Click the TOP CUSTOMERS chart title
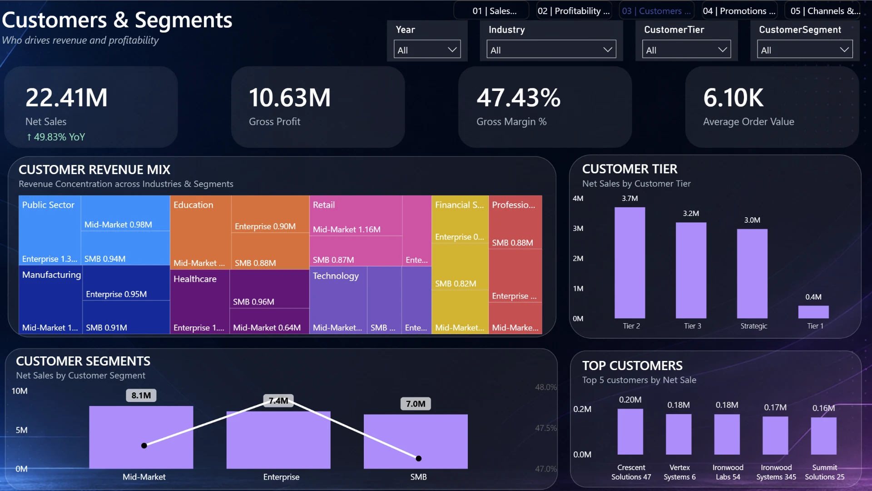 pos(632,366)
